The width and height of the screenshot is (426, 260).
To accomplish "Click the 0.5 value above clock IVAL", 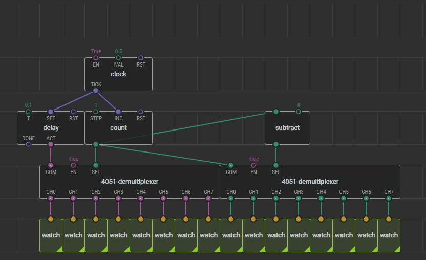I will coord(118,51).
